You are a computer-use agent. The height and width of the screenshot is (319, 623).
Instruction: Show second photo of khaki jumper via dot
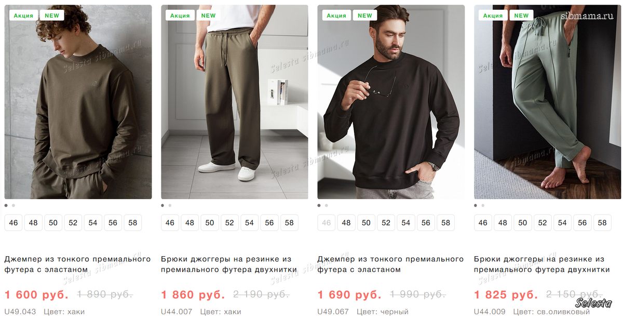pos(13,205)
